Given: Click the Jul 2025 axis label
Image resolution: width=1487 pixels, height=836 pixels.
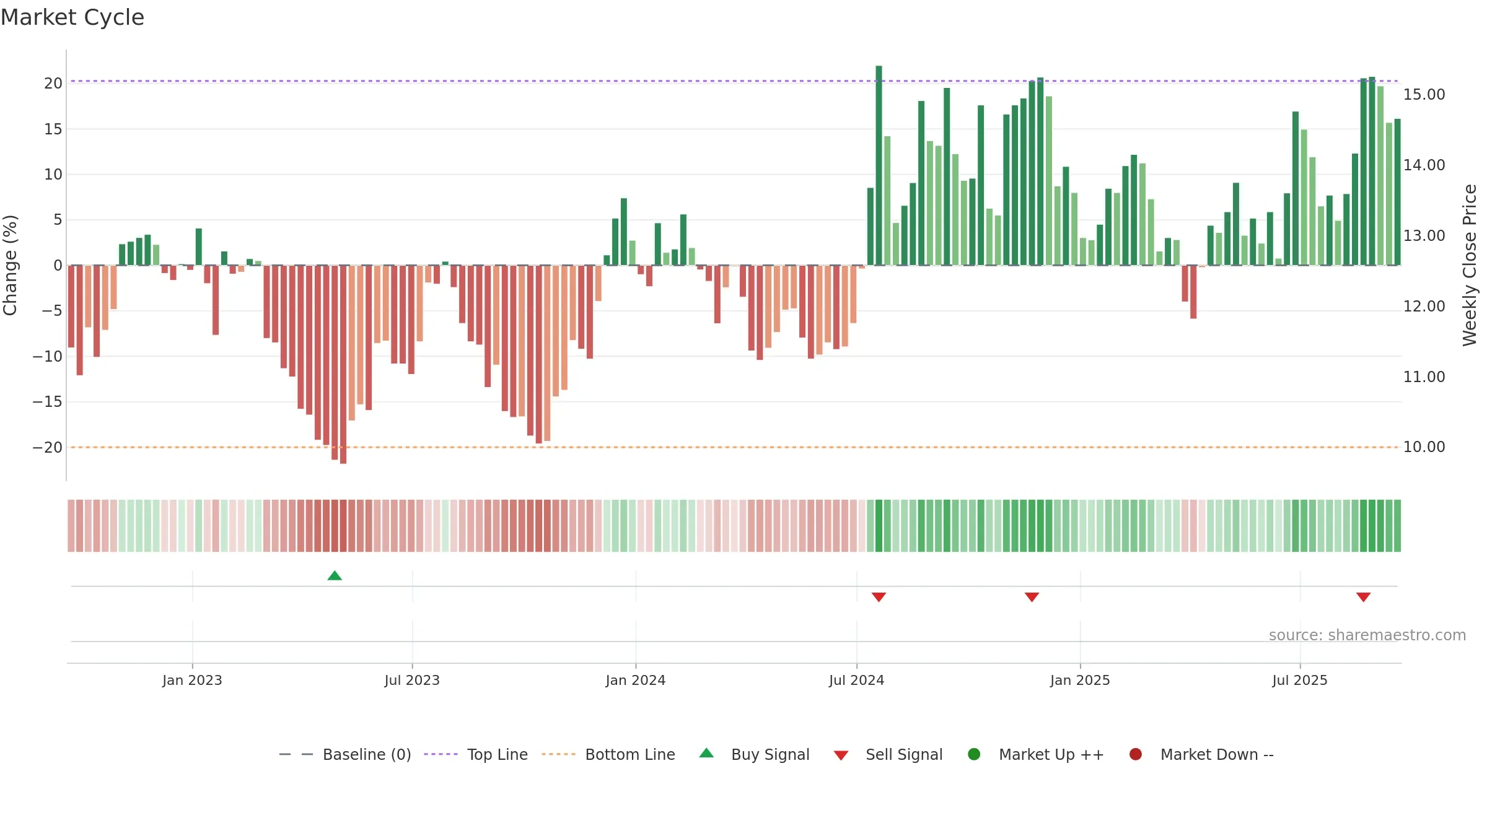Looking at the screenshot, I should click(1300, 680).
